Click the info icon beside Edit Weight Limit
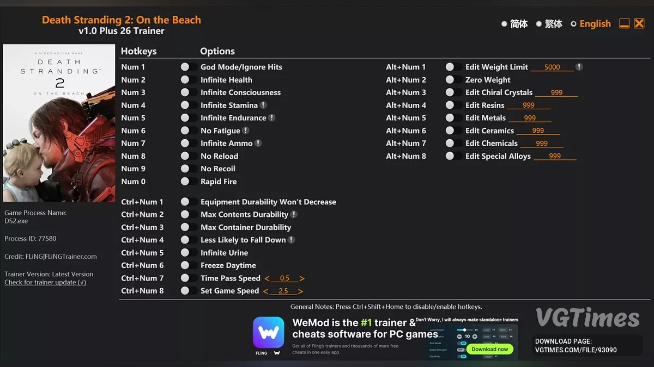This screenshot has height=367, width=654. 579,67
